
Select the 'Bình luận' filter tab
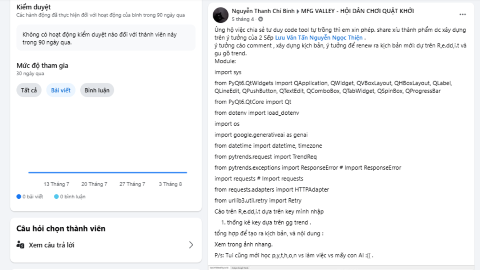[97, 90]
